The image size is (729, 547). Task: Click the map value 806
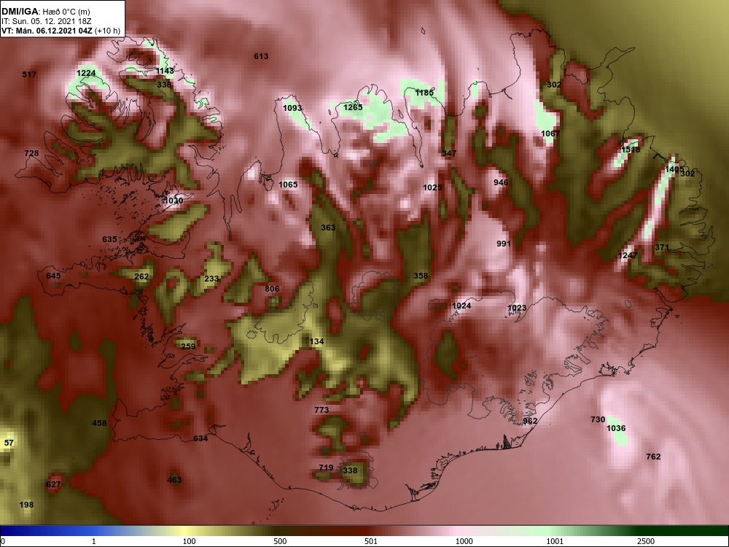(x=272, y=289)
